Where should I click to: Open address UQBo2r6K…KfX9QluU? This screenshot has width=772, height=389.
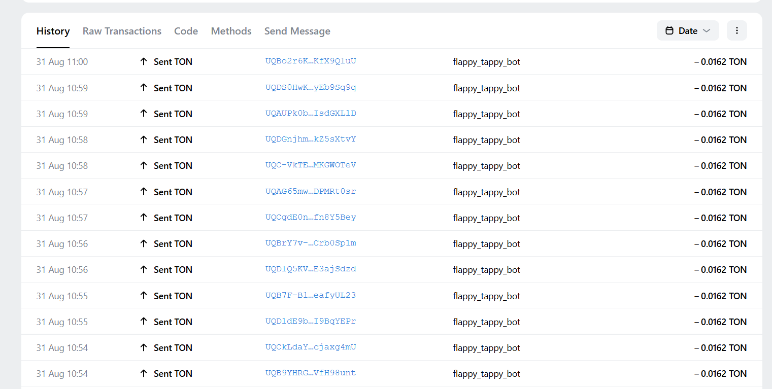click(x=311, y=61)
